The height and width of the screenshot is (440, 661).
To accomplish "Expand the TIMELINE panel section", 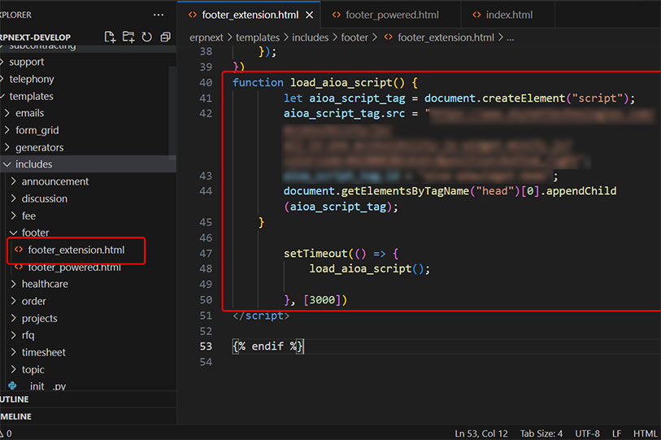I will click(88, 416).
